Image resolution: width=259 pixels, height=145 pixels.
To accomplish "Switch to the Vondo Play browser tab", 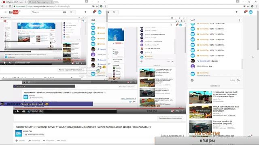I will click(x=40, y=2).
